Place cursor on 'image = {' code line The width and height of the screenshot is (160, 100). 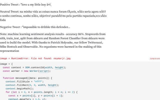6,64
